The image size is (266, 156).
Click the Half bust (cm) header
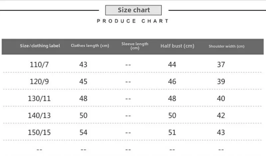tap(177, 46)
